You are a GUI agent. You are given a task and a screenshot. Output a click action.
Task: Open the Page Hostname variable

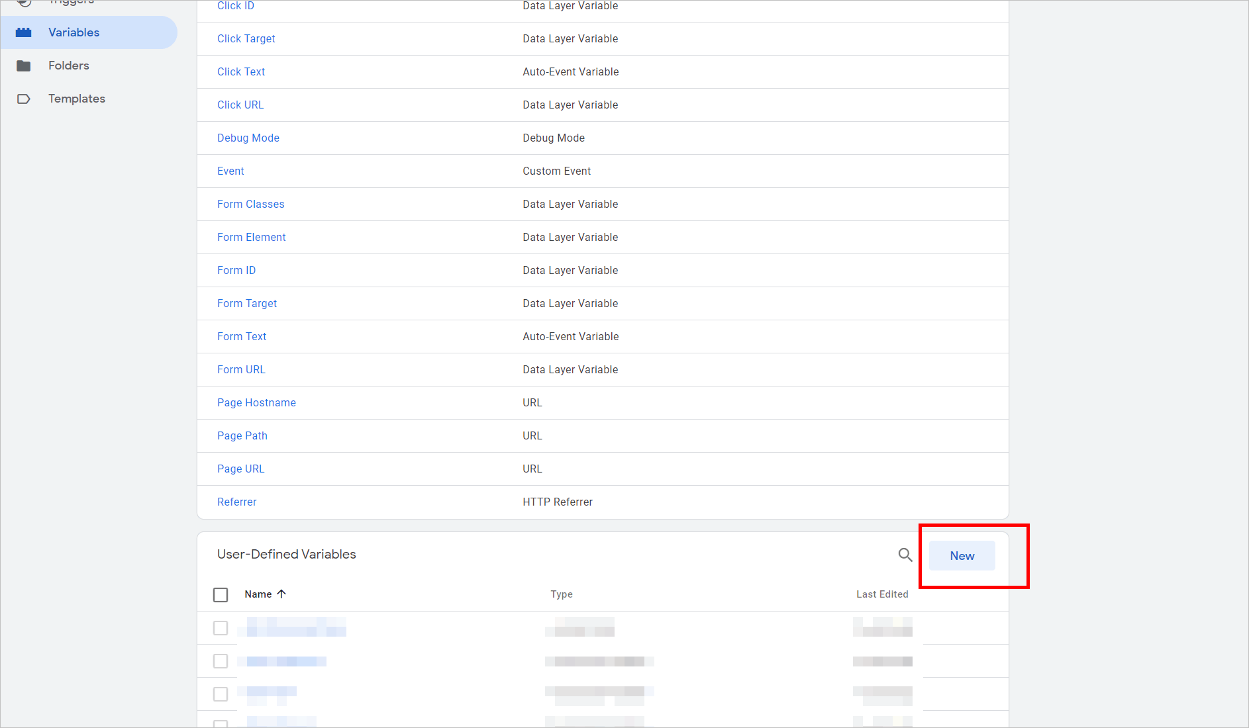pos(256,402)
